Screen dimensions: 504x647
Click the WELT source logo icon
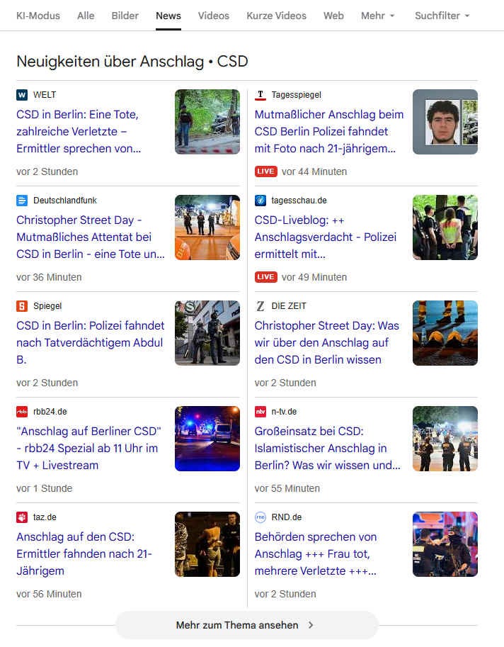click(x=22, y=95)
